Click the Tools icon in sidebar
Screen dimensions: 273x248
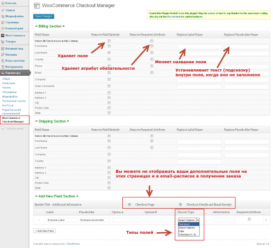pyautogui.click(x=3, y=66)
